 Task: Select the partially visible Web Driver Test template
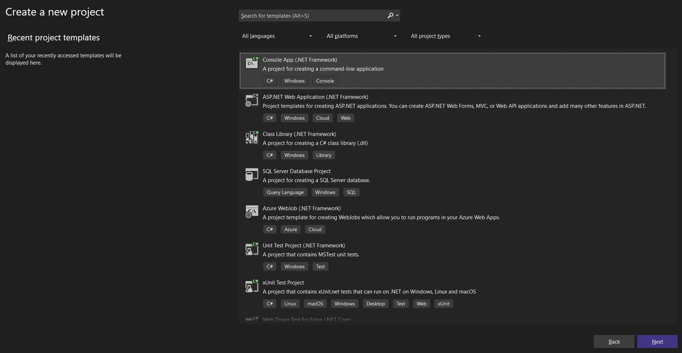pos(306,319)
